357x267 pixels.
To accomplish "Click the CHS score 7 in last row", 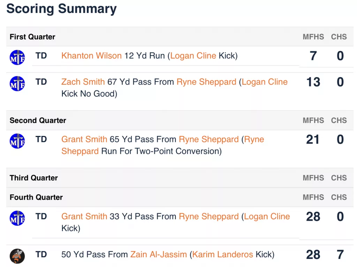I will point(340,254).
